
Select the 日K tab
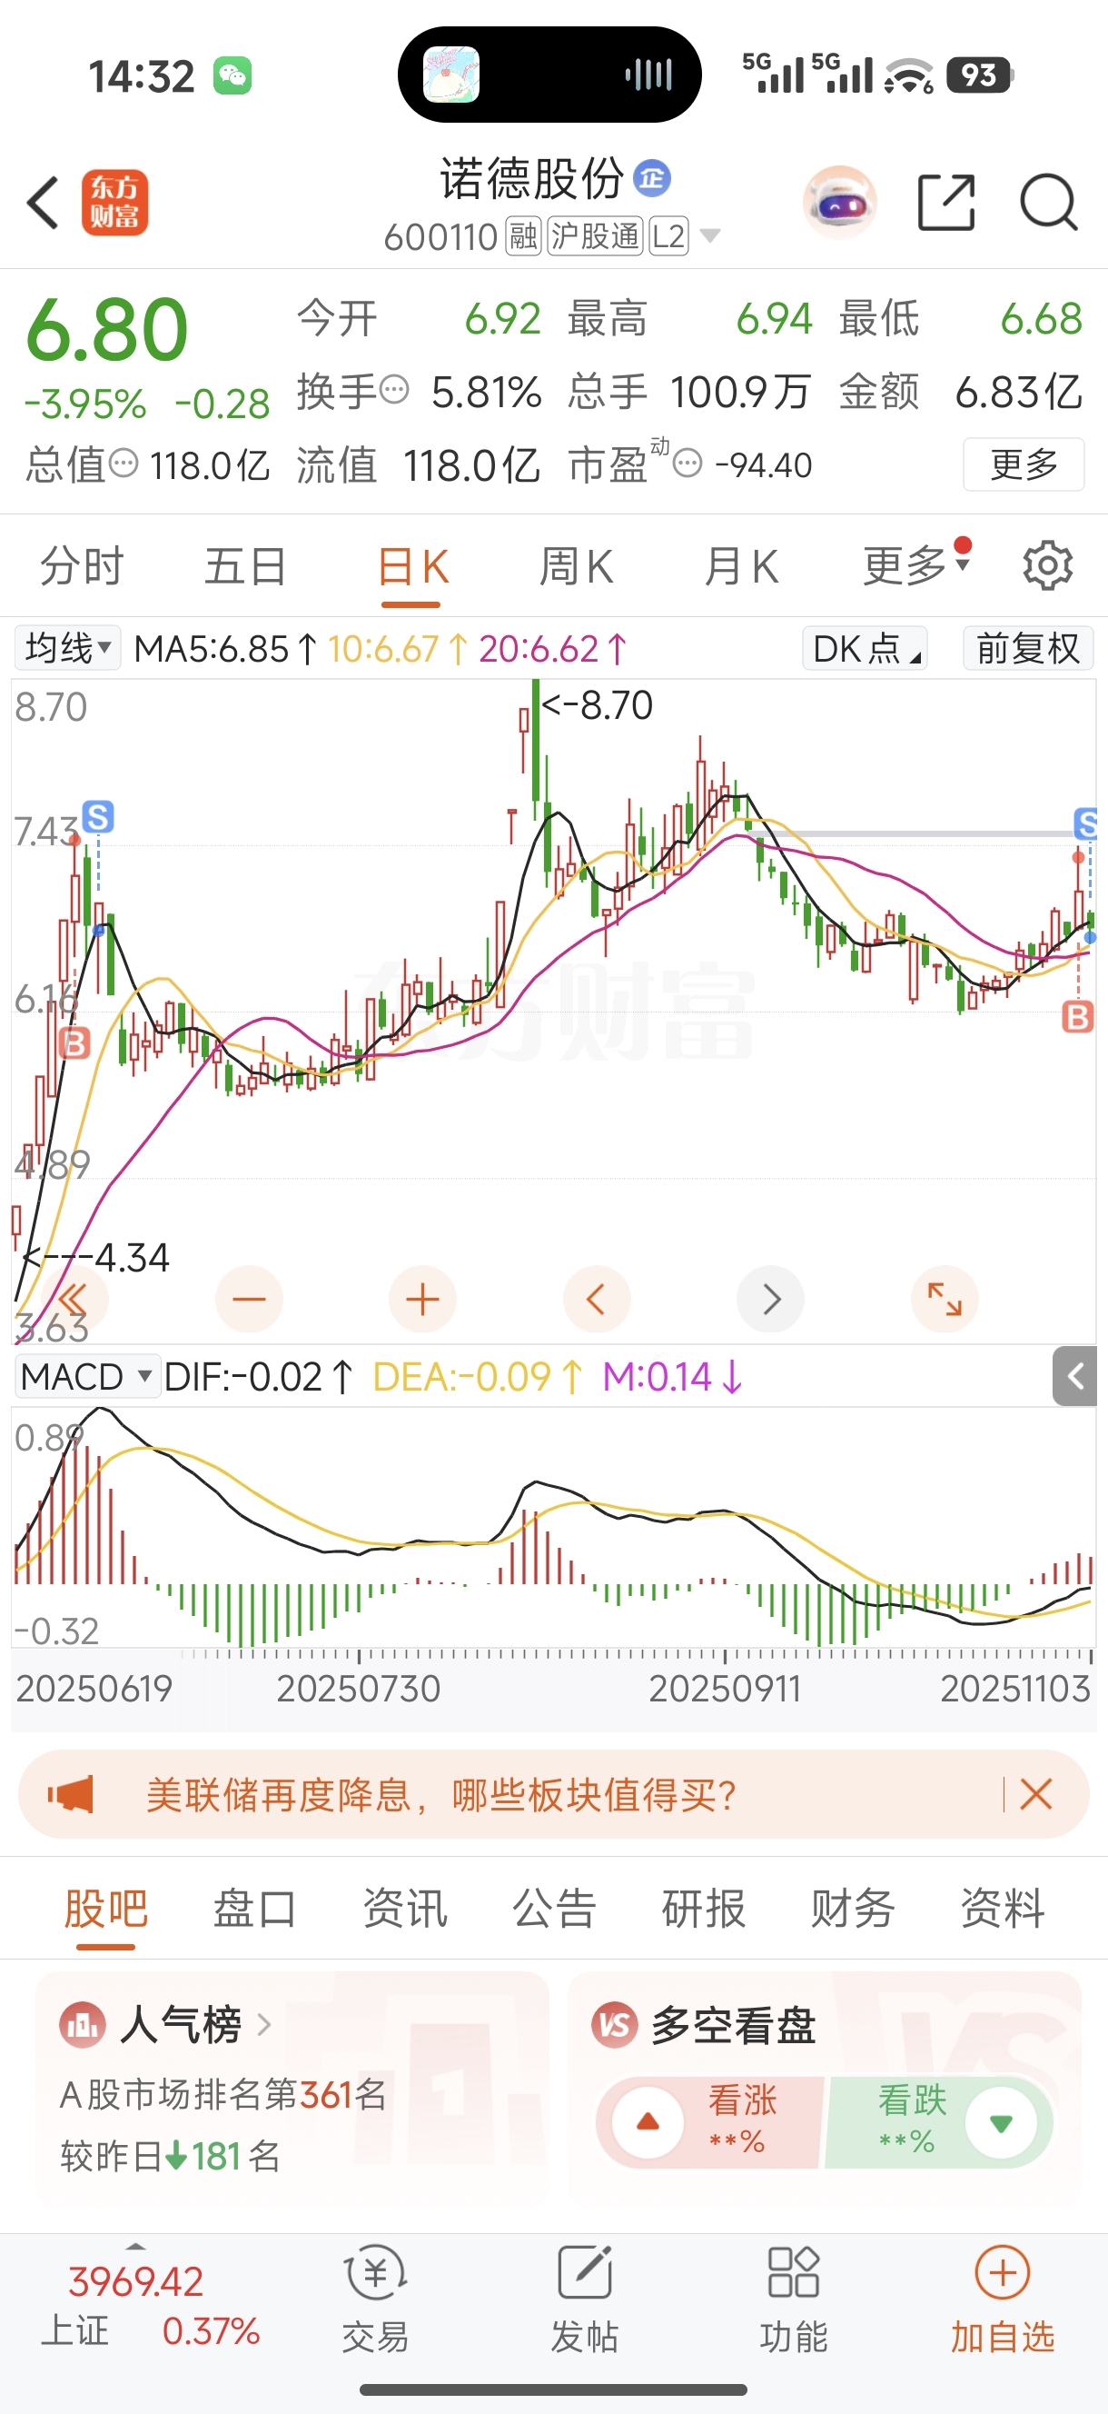point(412,566)
